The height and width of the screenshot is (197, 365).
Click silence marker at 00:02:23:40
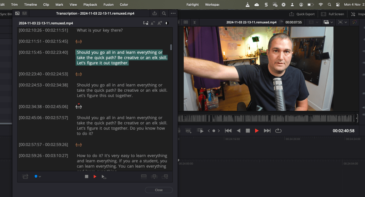point(79,74)
